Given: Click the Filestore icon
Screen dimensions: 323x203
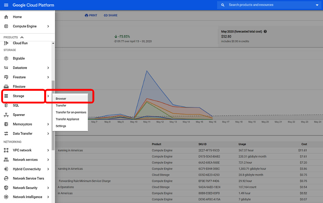Looking at the screenshot, I should tap(6, 87).
